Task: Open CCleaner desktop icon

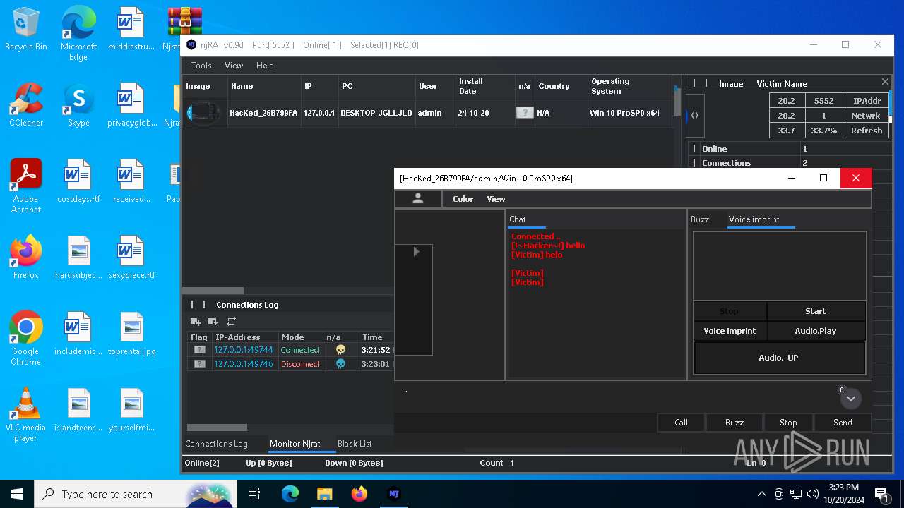Action: [x=26, y=105]
